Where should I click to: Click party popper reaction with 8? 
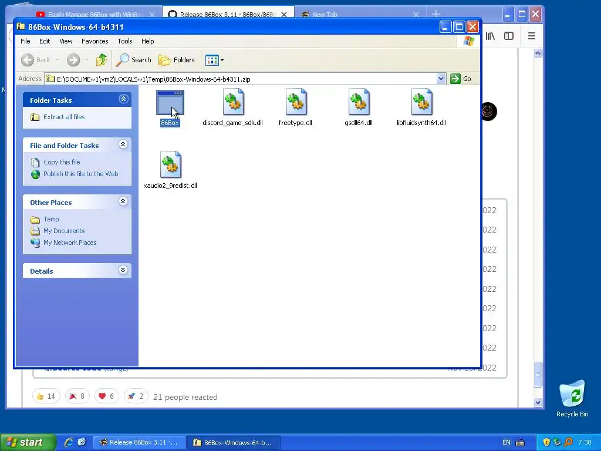coord(77,396)
